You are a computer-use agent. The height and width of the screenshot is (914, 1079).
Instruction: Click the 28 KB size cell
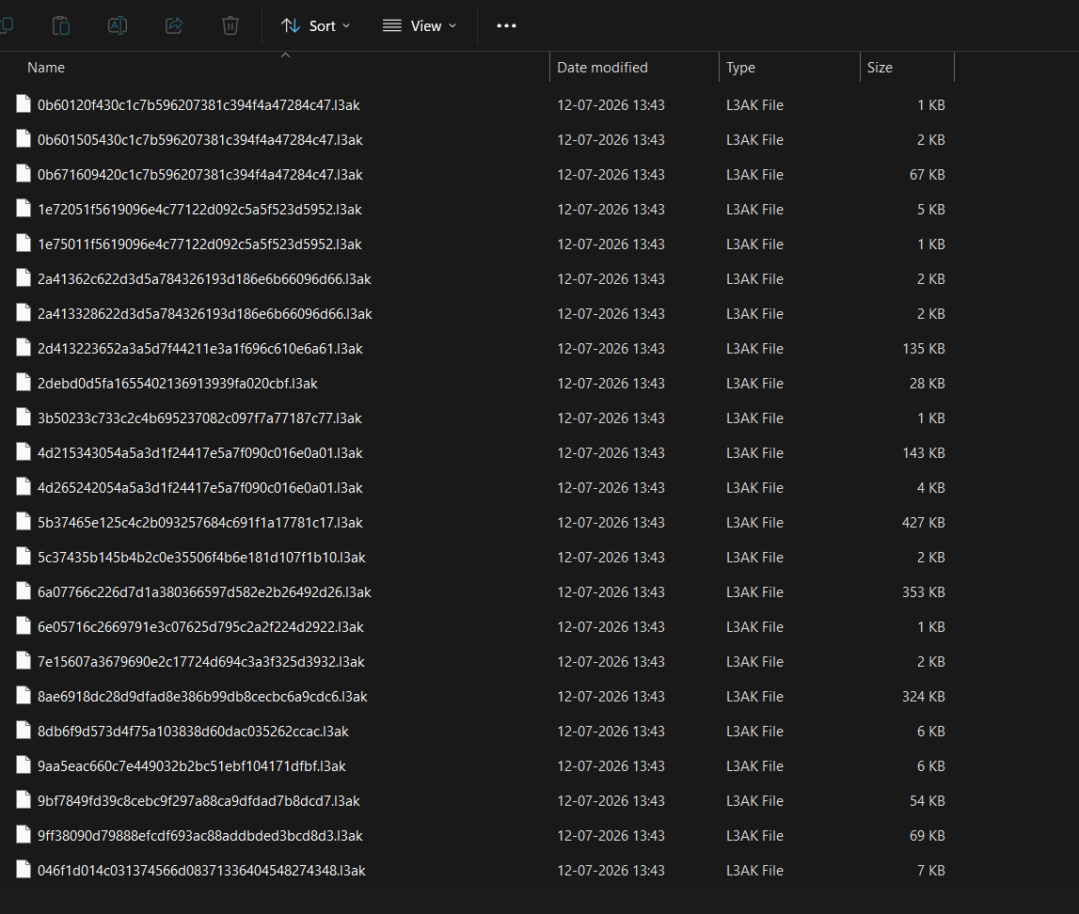927,383
